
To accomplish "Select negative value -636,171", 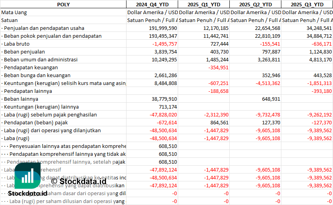I will (322, 44).
